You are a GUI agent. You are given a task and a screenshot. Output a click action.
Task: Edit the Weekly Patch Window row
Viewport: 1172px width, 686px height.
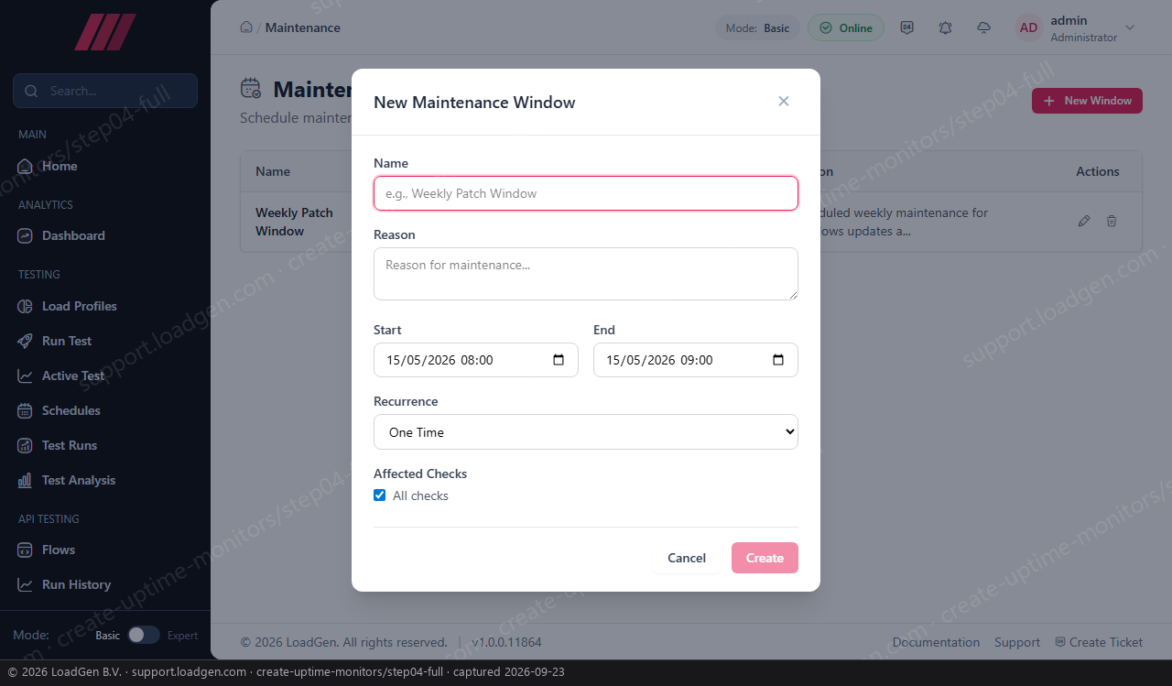point(1084,221)
